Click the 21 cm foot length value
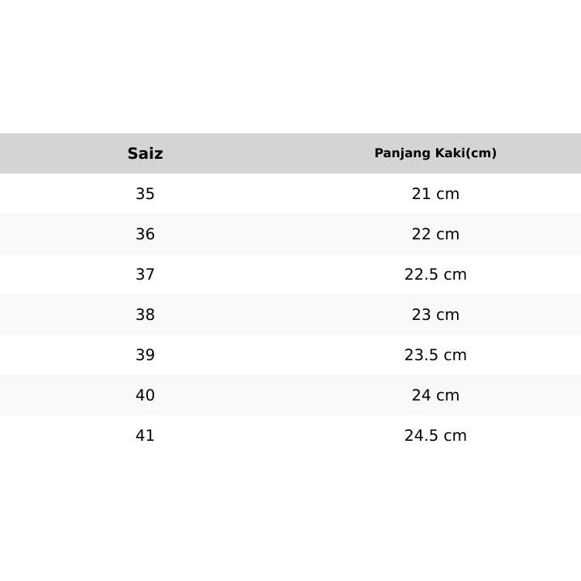Screen dimensions: 581x581 (x=435, y=194)
